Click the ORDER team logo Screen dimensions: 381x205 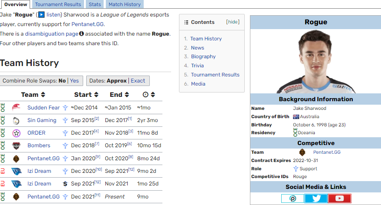pos(16,133)
